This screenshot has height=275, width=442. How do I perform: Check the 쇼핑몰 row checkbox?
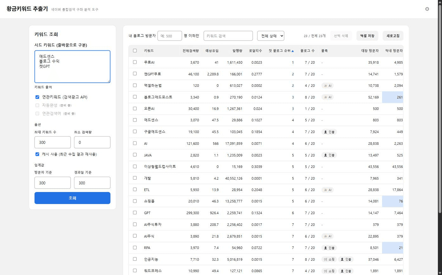click(x=135, y=201)
